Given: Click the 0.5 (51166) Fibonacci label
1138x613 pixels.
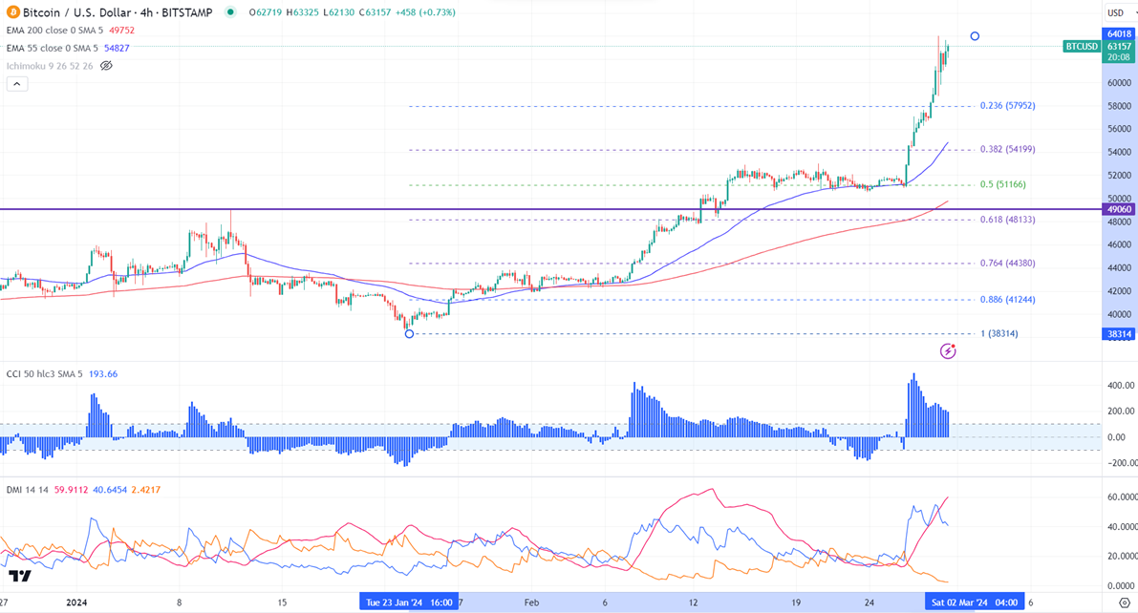Looking at the screenshot, I should pyautogui.click(x=1003, y=184).
